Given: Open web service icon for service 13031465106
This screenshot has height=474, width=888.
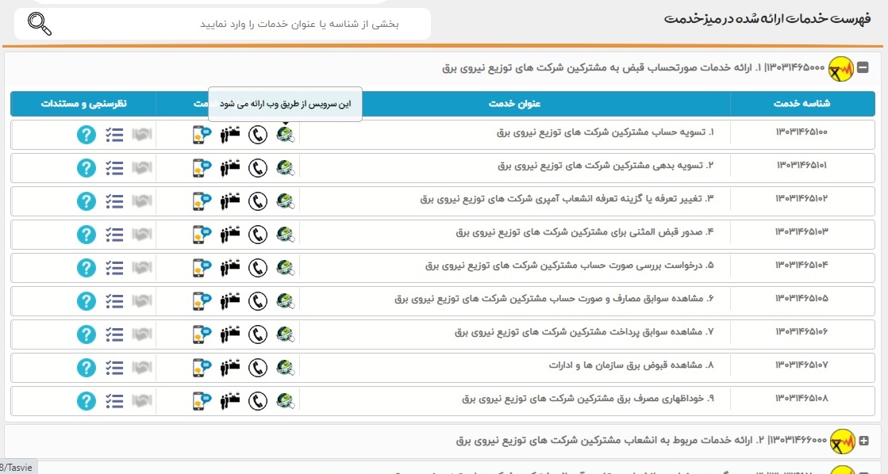Looking at the screenshot, I should pos(286,334).
